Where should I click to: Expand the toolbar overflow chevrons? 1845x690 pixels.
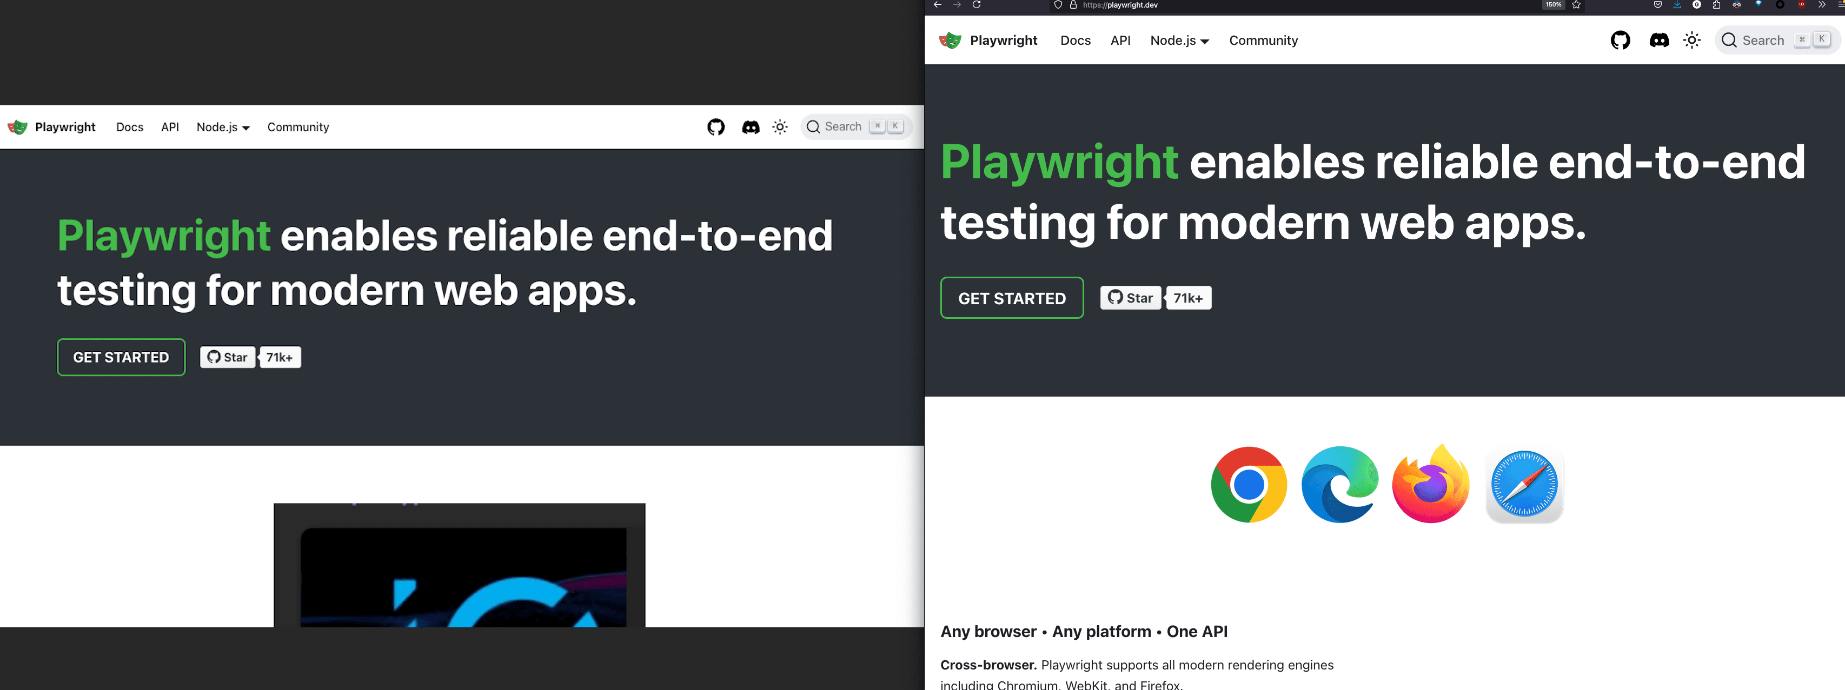(x=1822, y=4)
